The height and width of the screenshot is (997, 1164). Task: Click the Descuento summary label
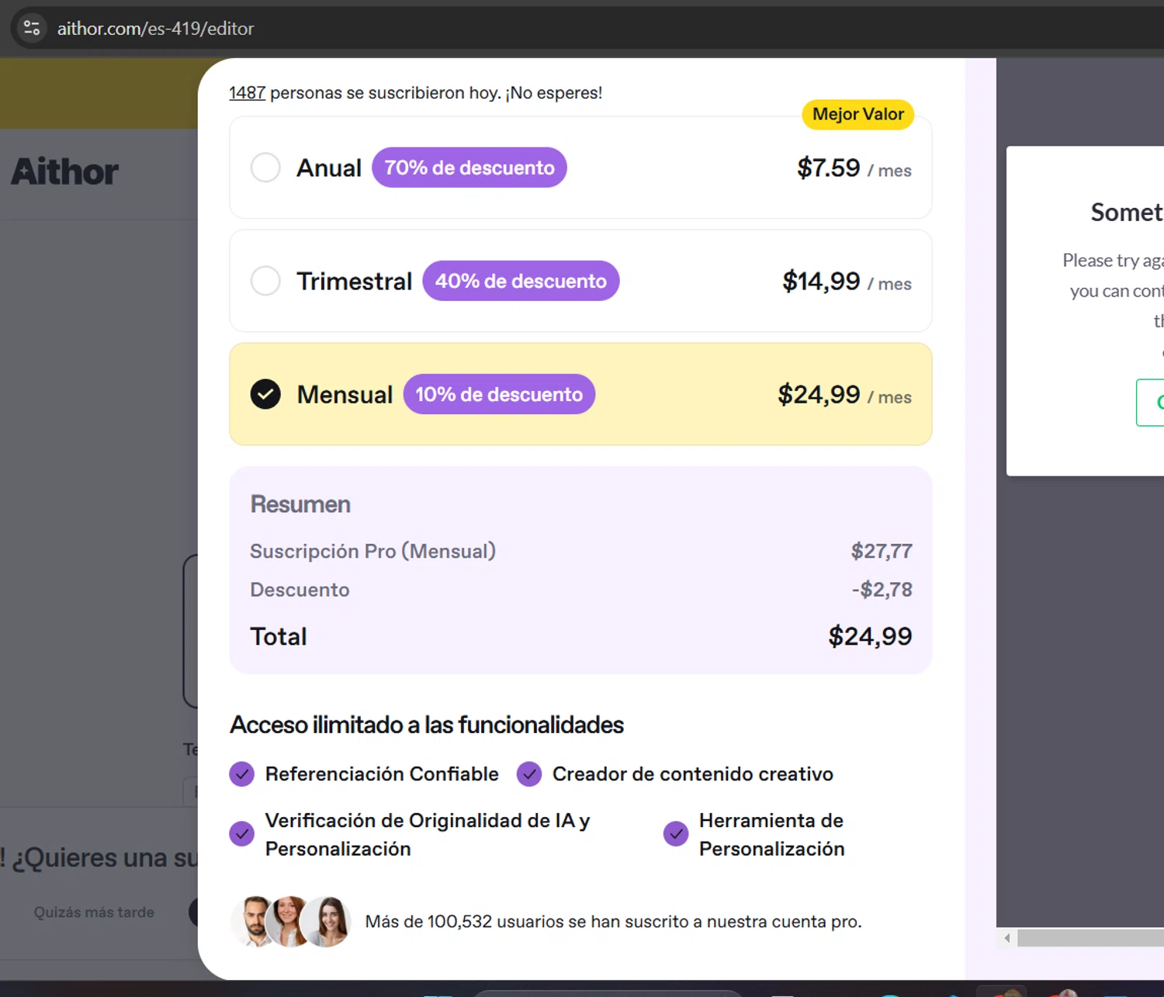(300, 590)
